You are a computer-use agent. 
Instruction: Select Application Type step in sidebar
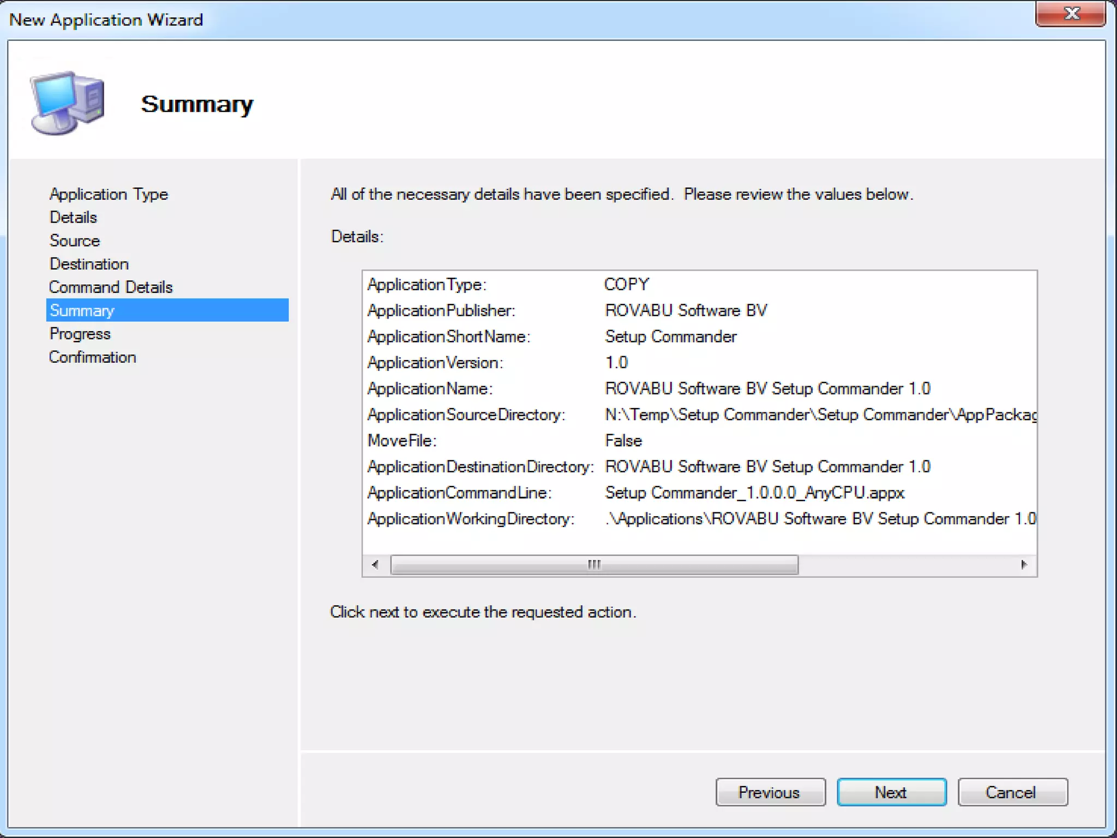[109, 194]
